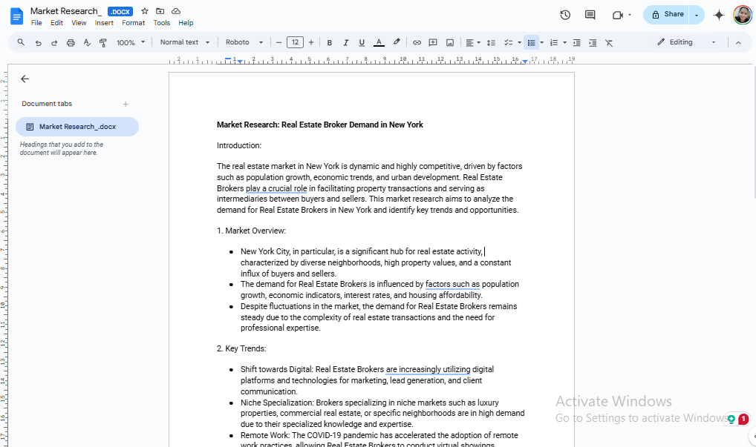The height and width of the screenshot is (447, 756).
Task: Click the left indent marker on ruler
Action: click(239, 62)
